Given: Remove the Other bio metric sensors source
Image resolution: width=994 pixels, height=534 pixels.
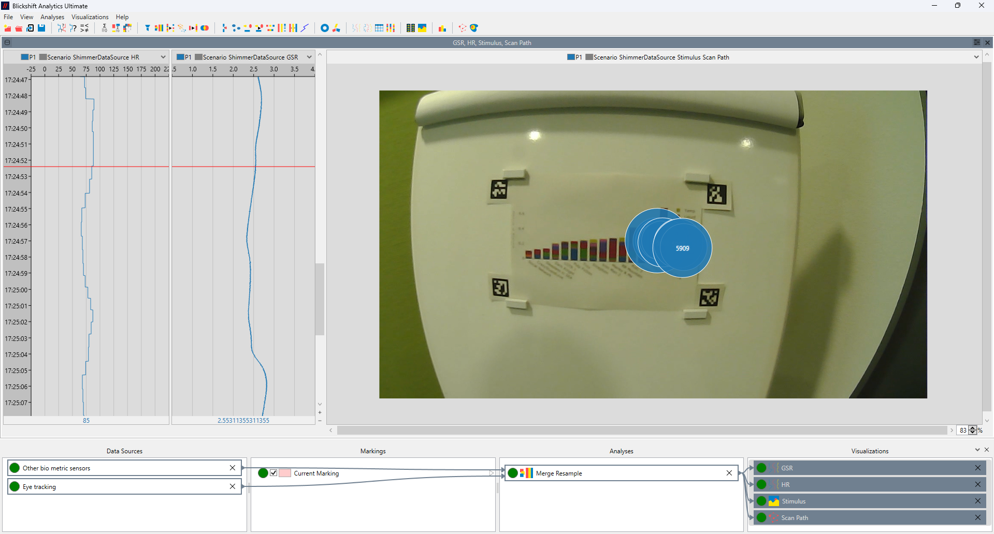Looking at the screenshot, I should click(x=233, y=468).
